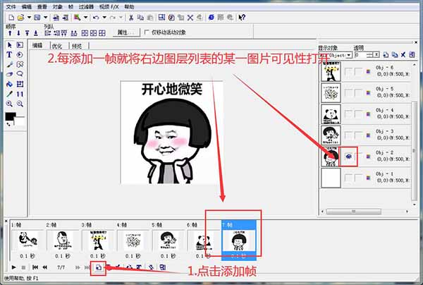
Task: Click the add frame icon in frame panel
Action: click(x=99, y=267)
